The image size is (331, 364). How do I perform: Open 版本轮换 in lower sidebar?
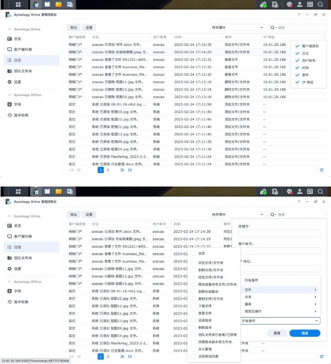[x=31, y=302]
